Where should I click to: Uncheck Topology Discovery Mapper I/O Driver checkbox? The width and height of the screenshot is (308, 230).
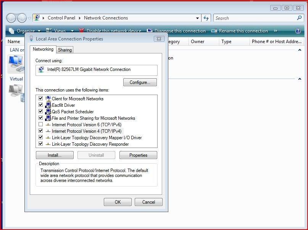(41, 137)
